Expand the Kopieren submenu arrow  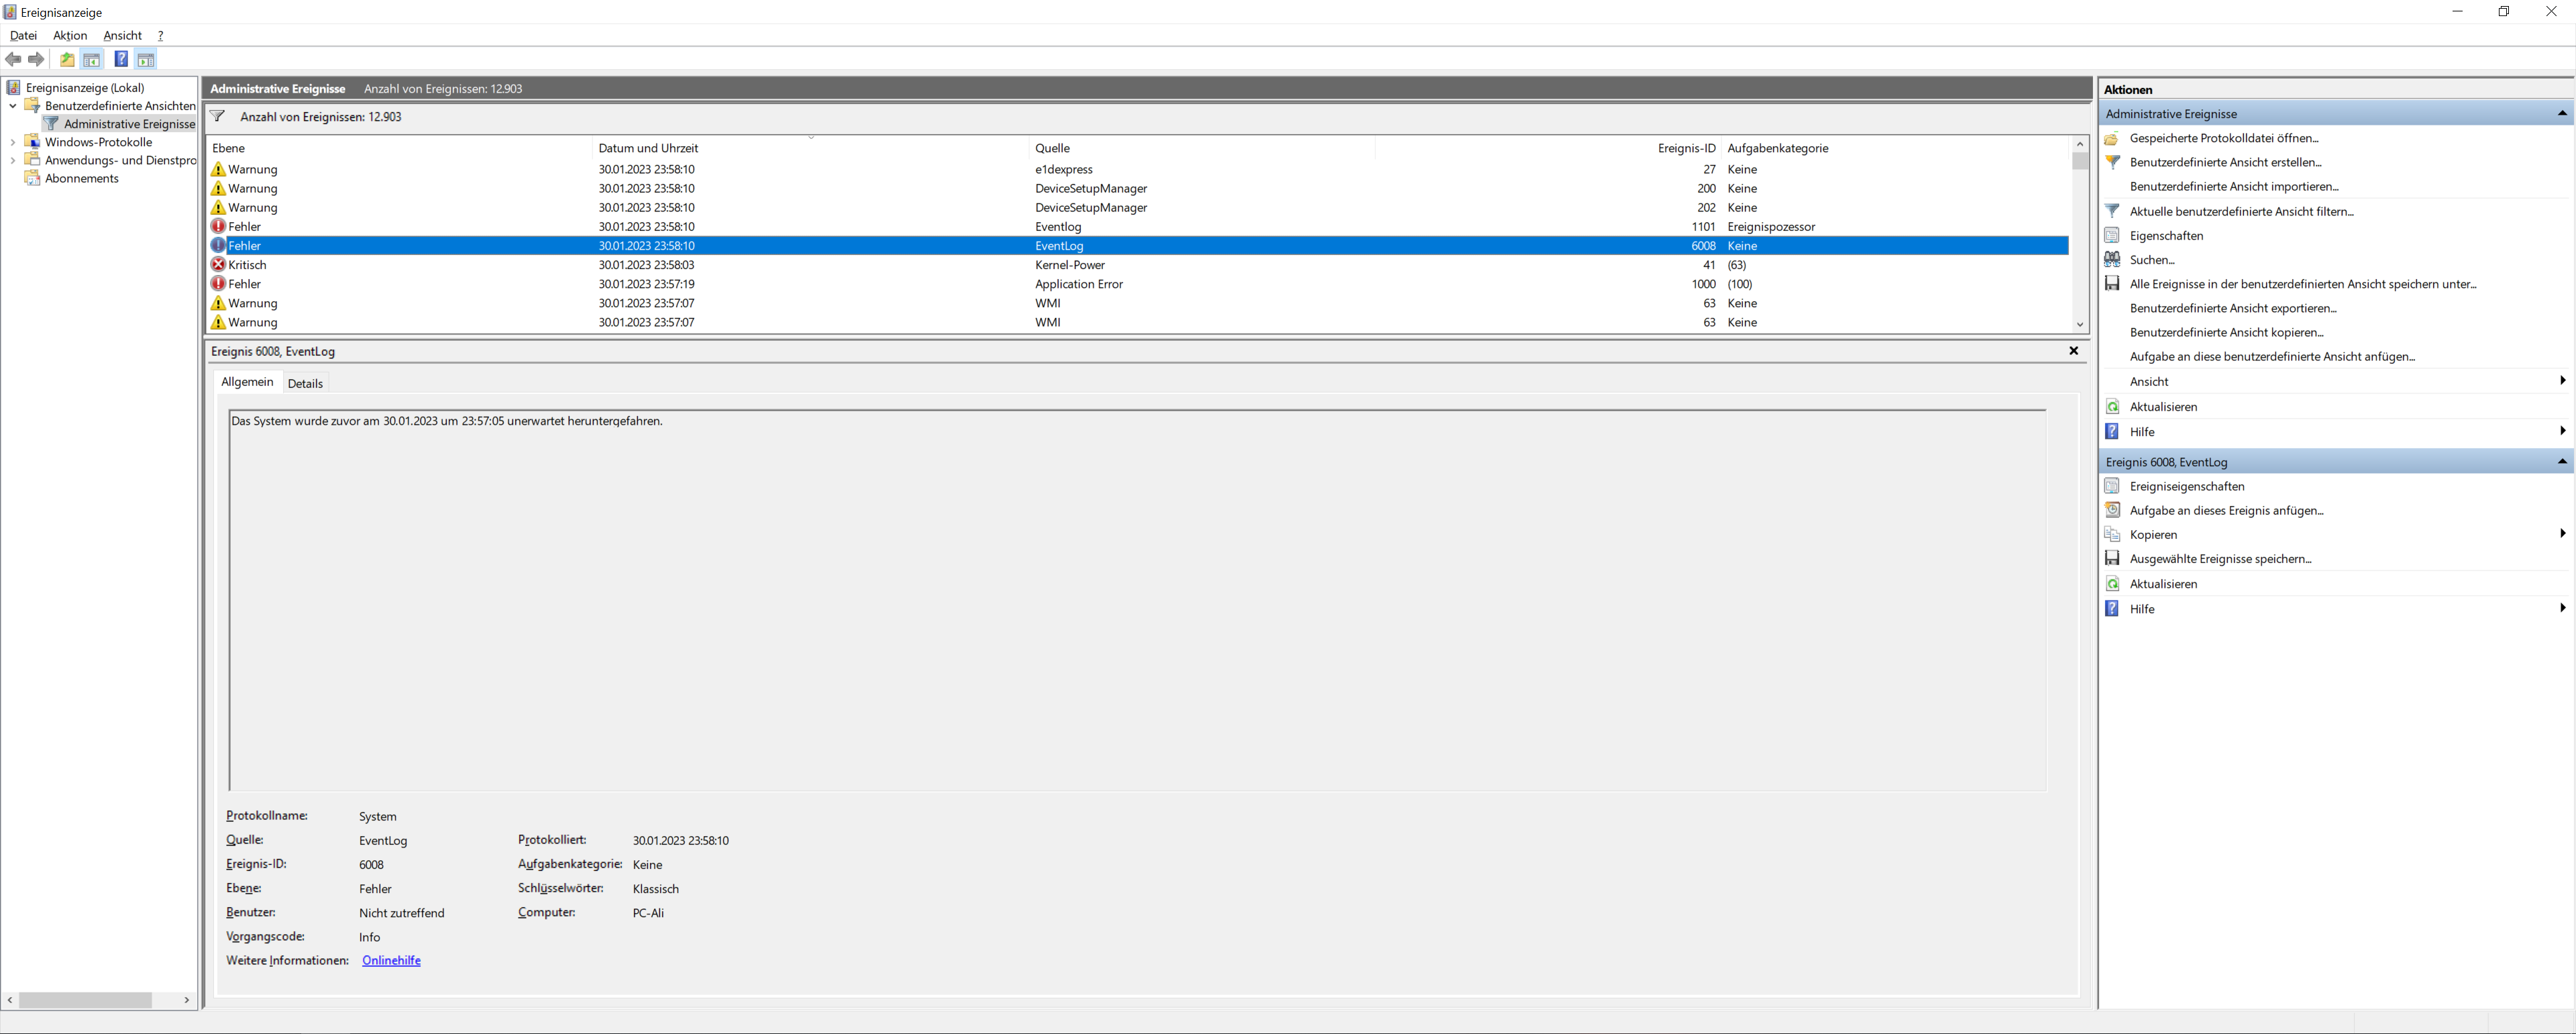pos(2562,534)
